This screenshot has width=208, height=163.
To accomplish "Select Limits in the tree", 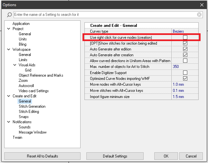I will [23, 60].
